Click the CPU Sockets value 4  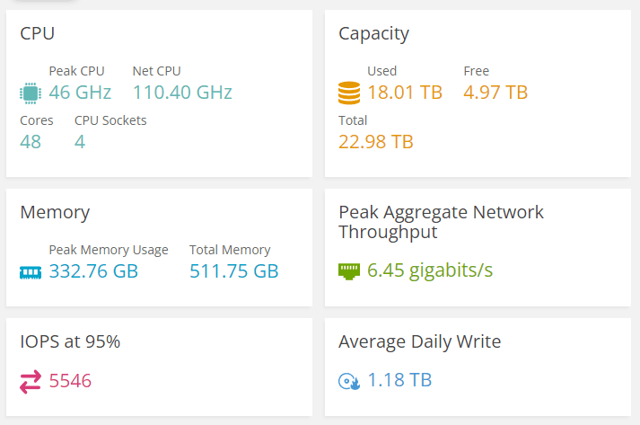tap(80, 141)
